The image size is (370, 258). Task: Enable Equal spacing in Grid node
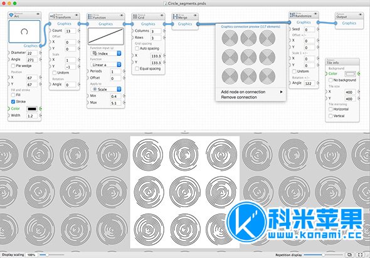(x=137, y=69)
